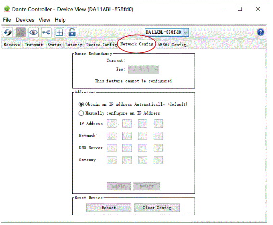Switch to the Latency tab
The image size is (273, 225).
pos(74,45)
